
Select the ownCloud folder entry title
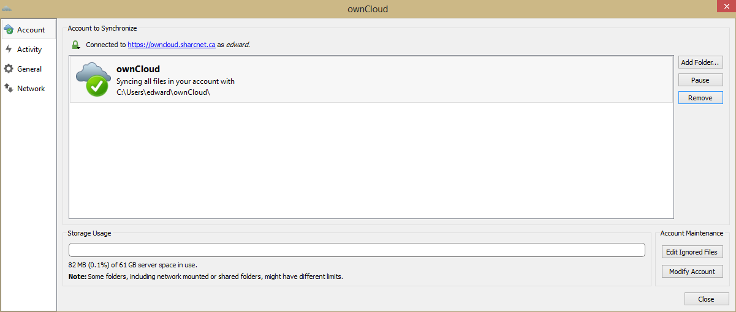point(138,69)
